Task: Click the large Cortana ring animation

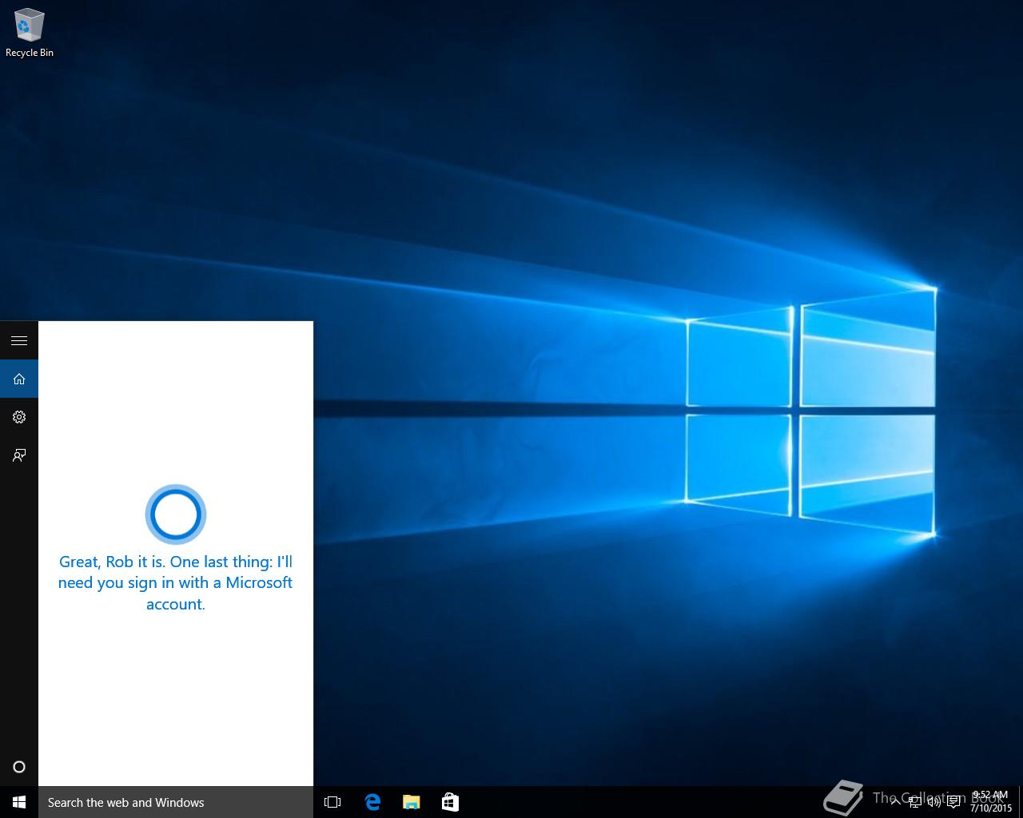Action: coord(176,514)
